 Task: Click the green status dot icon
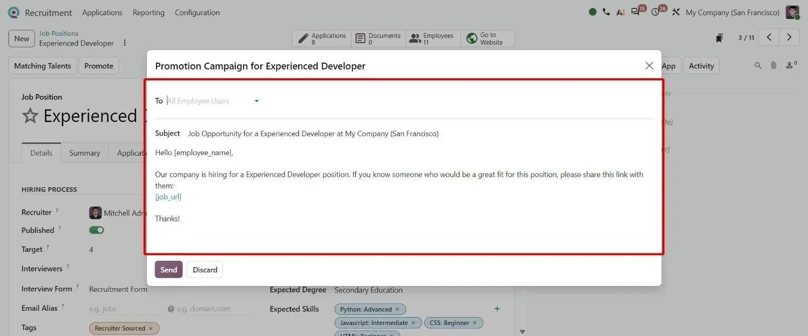tap(593, 12)
